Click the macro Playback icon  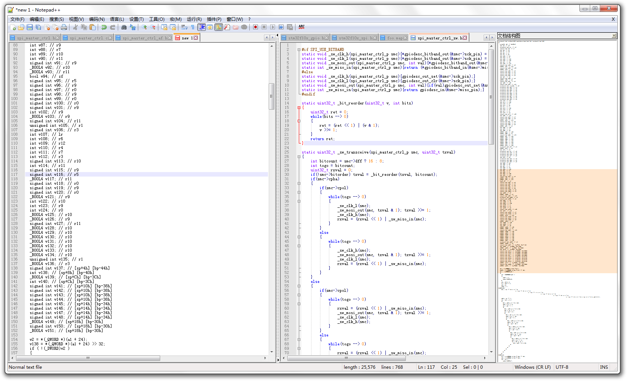pyautogui.click(x=273, y=27)
